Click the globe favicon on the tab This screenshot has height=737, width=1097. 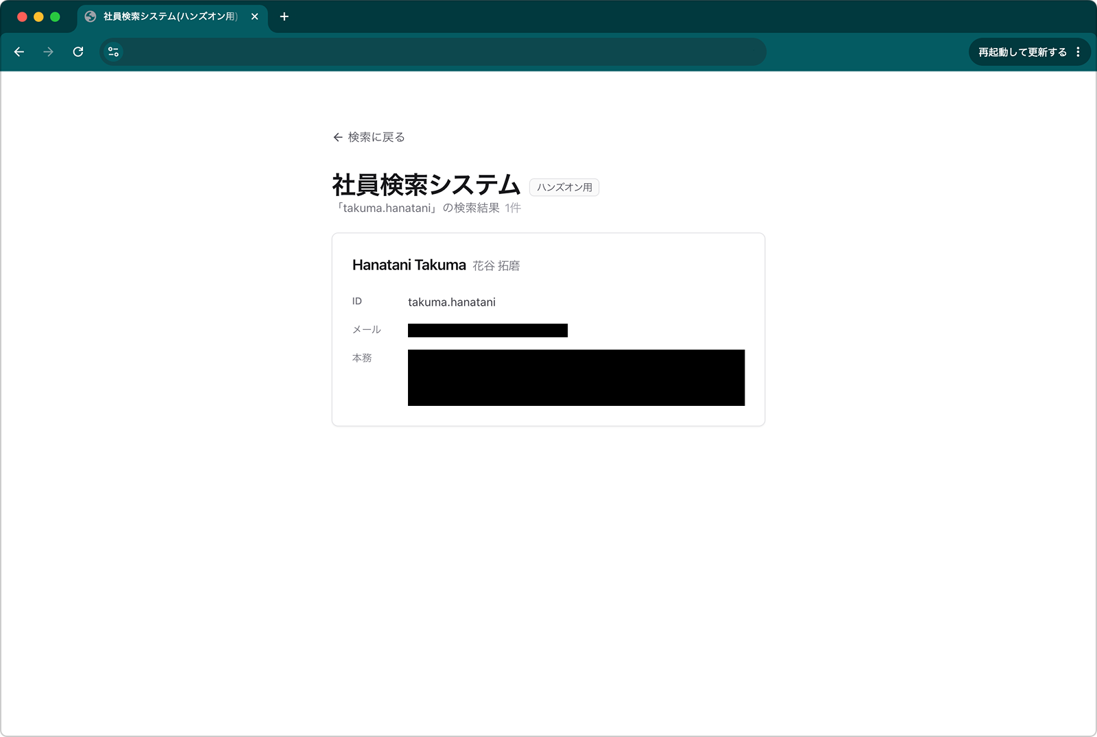pos(91,16)
